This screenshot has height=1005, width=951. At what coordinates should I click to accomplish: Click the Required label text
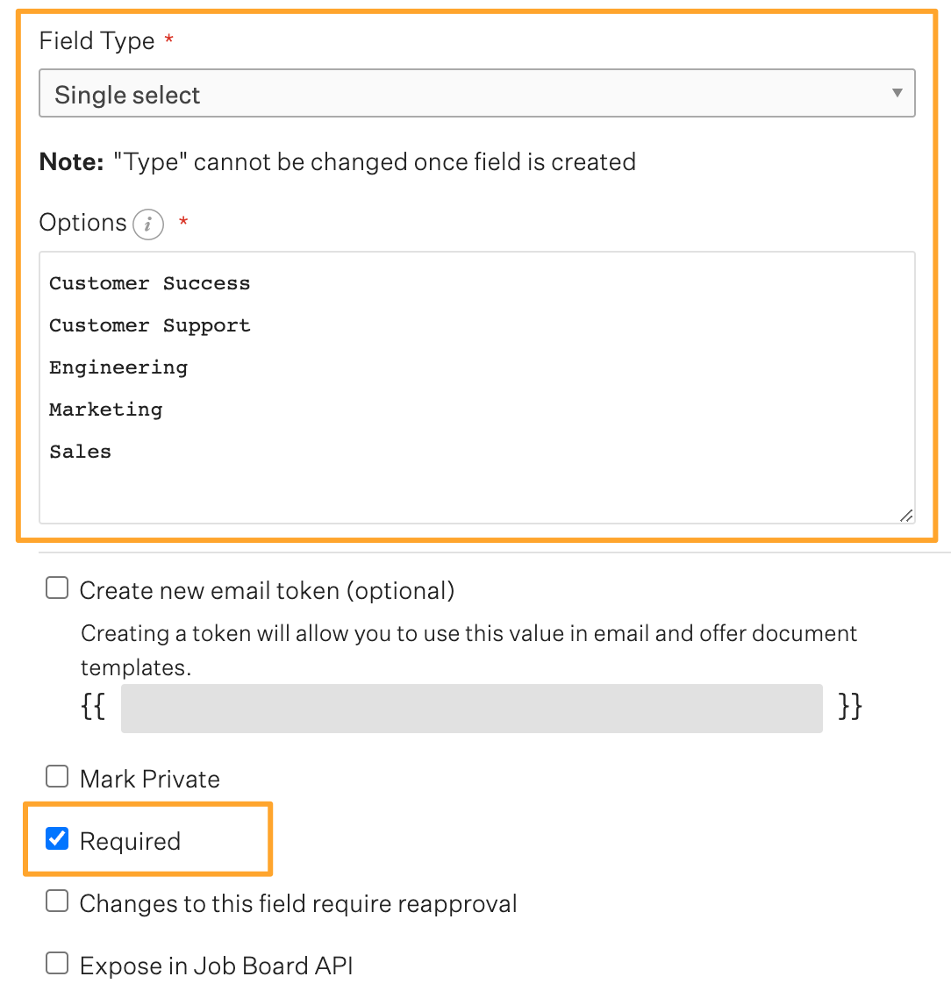[130, 842]
